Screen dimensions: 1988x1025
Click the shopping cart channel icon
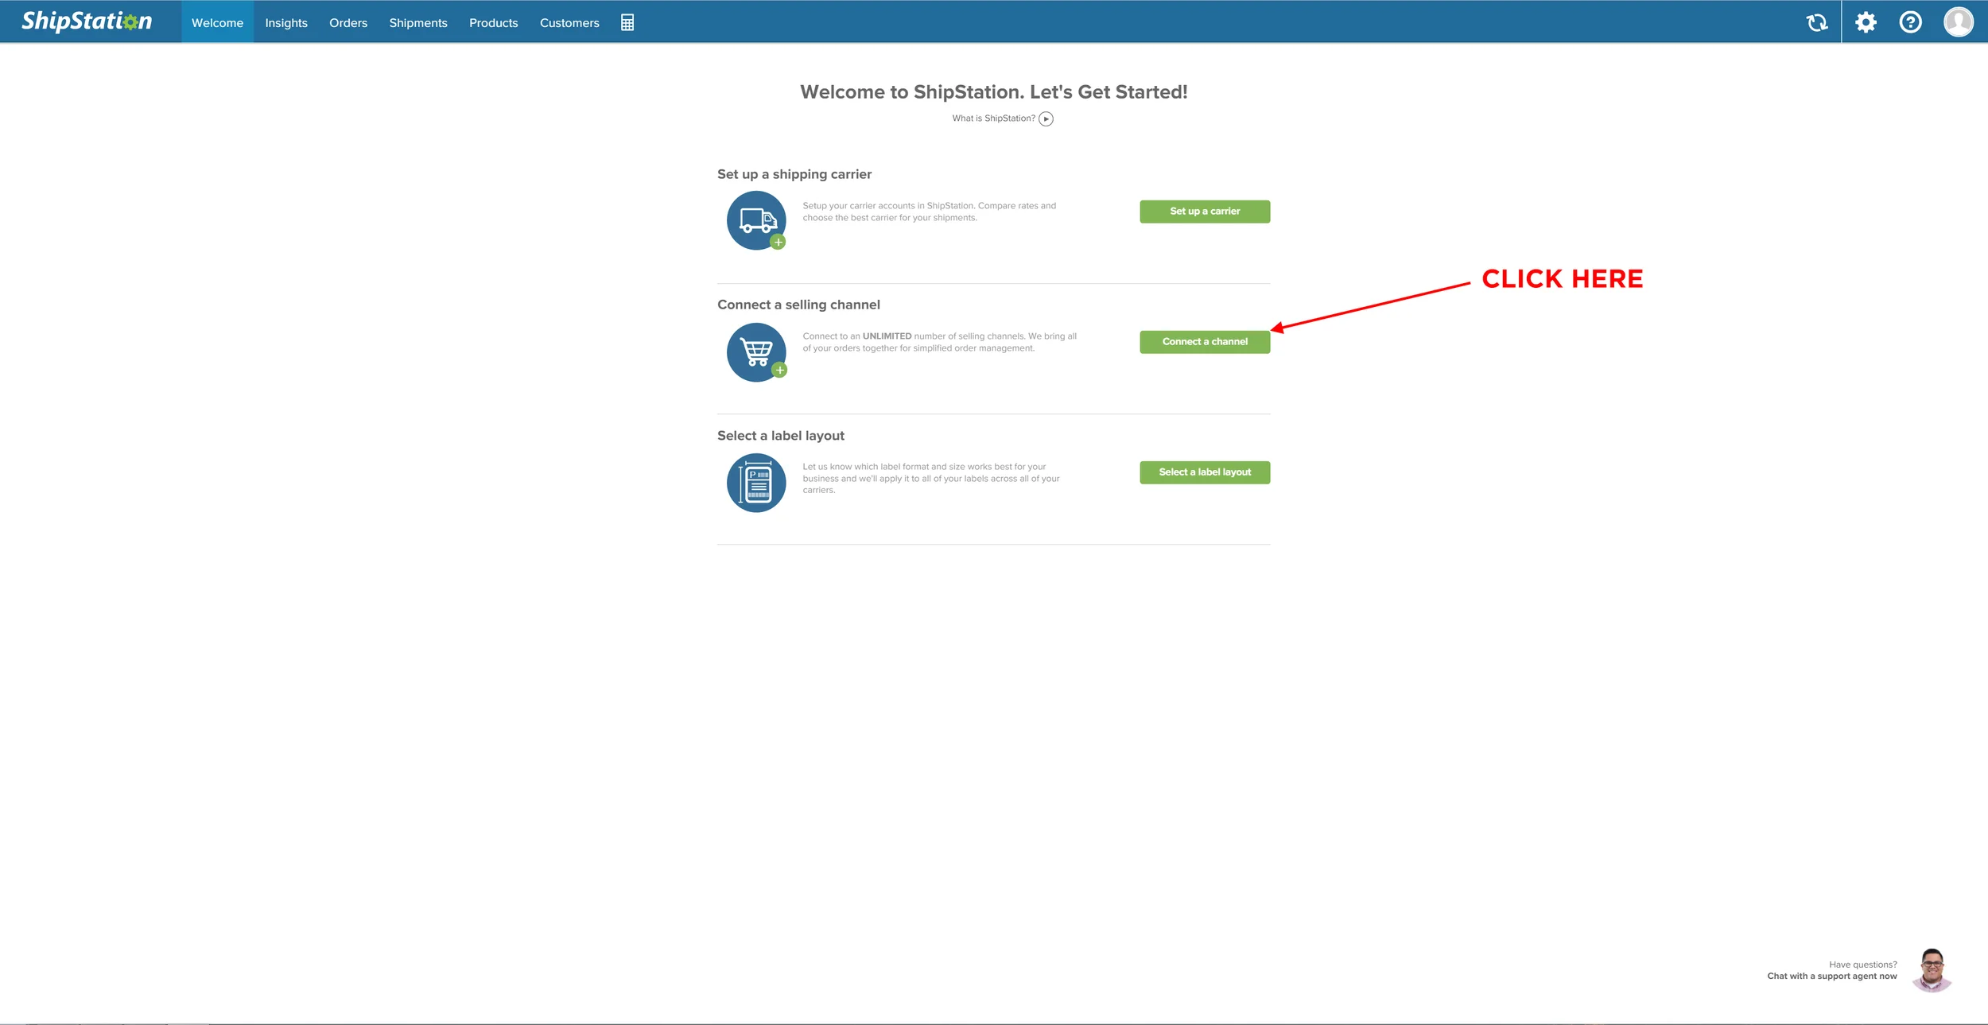click(x=756, y=351)
